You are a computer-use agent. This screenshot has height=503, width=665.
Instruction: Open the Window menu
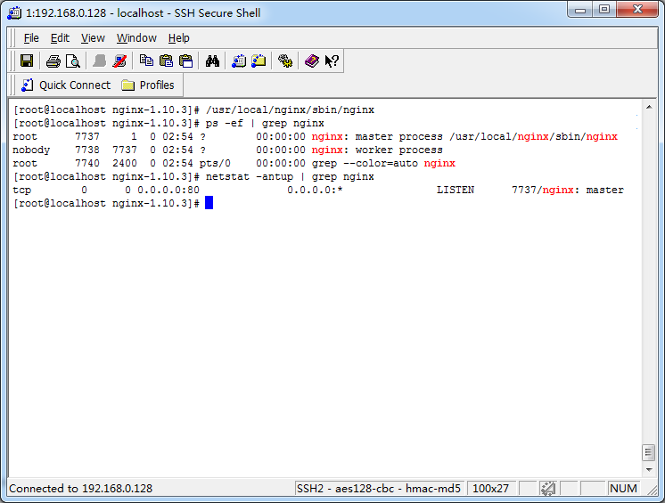coord(136,38)
